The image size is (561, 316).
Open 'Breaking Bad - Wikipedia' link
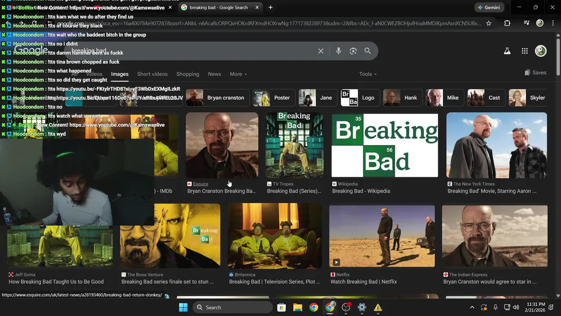[361, 191]
